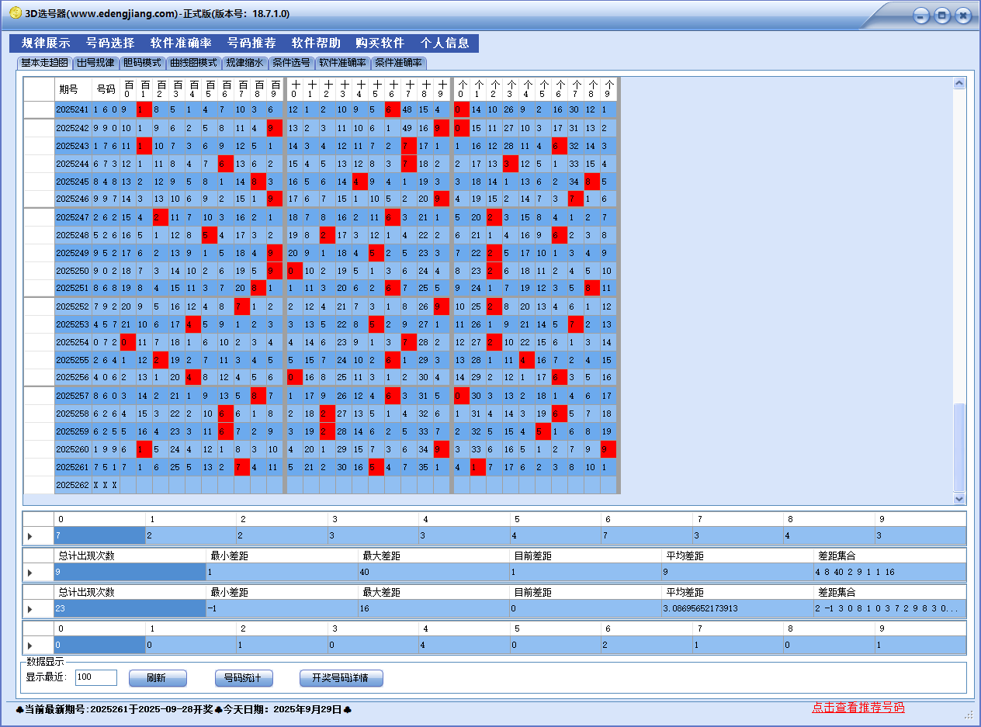Open the 购买软件 menu
This screenshot has width=981, height=727.
point(380,43)
